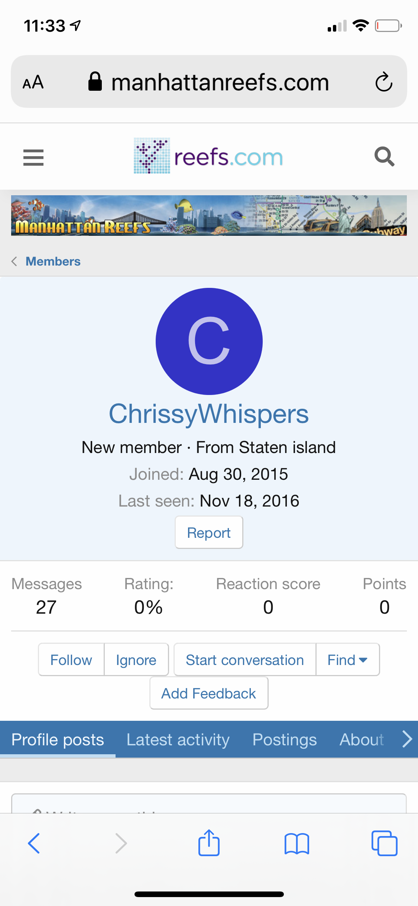The image size is (418, 906).
Task: Tap the reefs.com logo
Action: pos(208,156)
